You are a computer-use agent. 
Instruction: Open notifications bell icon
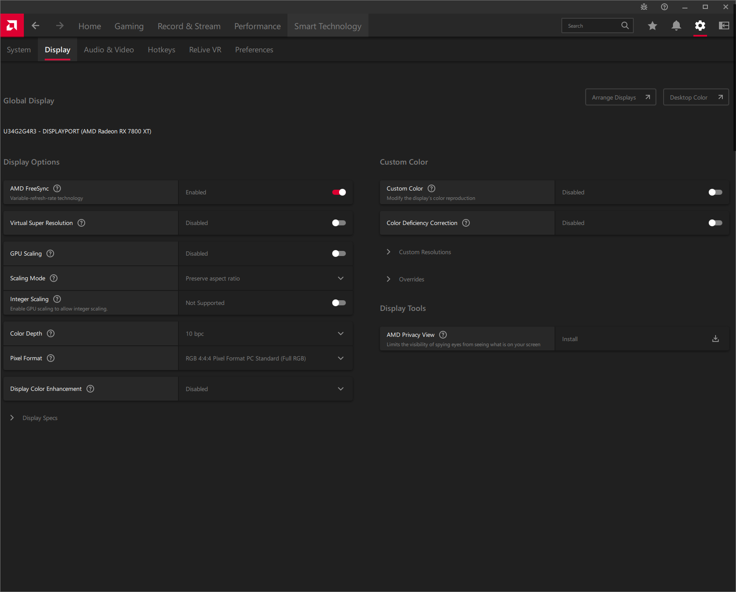tap(676, 26)
